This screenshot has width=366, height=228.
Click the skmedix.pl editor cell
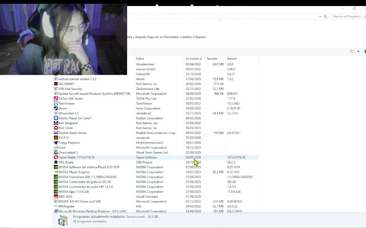pyautogui.click(x=143, y=113)
